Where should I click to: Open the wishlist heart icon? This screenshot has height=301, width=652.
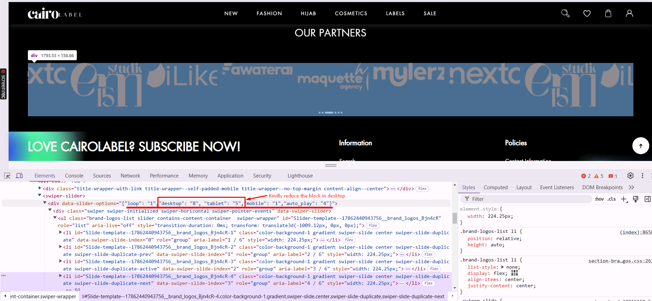pos(587,13)
